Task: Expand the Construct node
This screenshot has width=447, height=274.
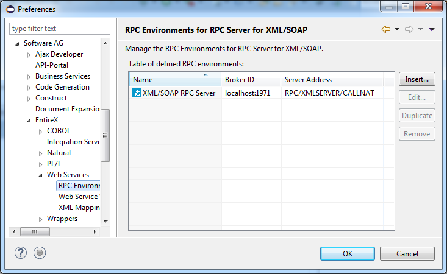Action: 29,99
